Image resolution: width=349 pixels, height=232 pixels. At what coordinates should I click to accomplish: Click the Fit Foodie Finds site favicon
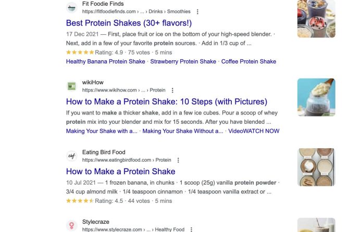point(72,8)
